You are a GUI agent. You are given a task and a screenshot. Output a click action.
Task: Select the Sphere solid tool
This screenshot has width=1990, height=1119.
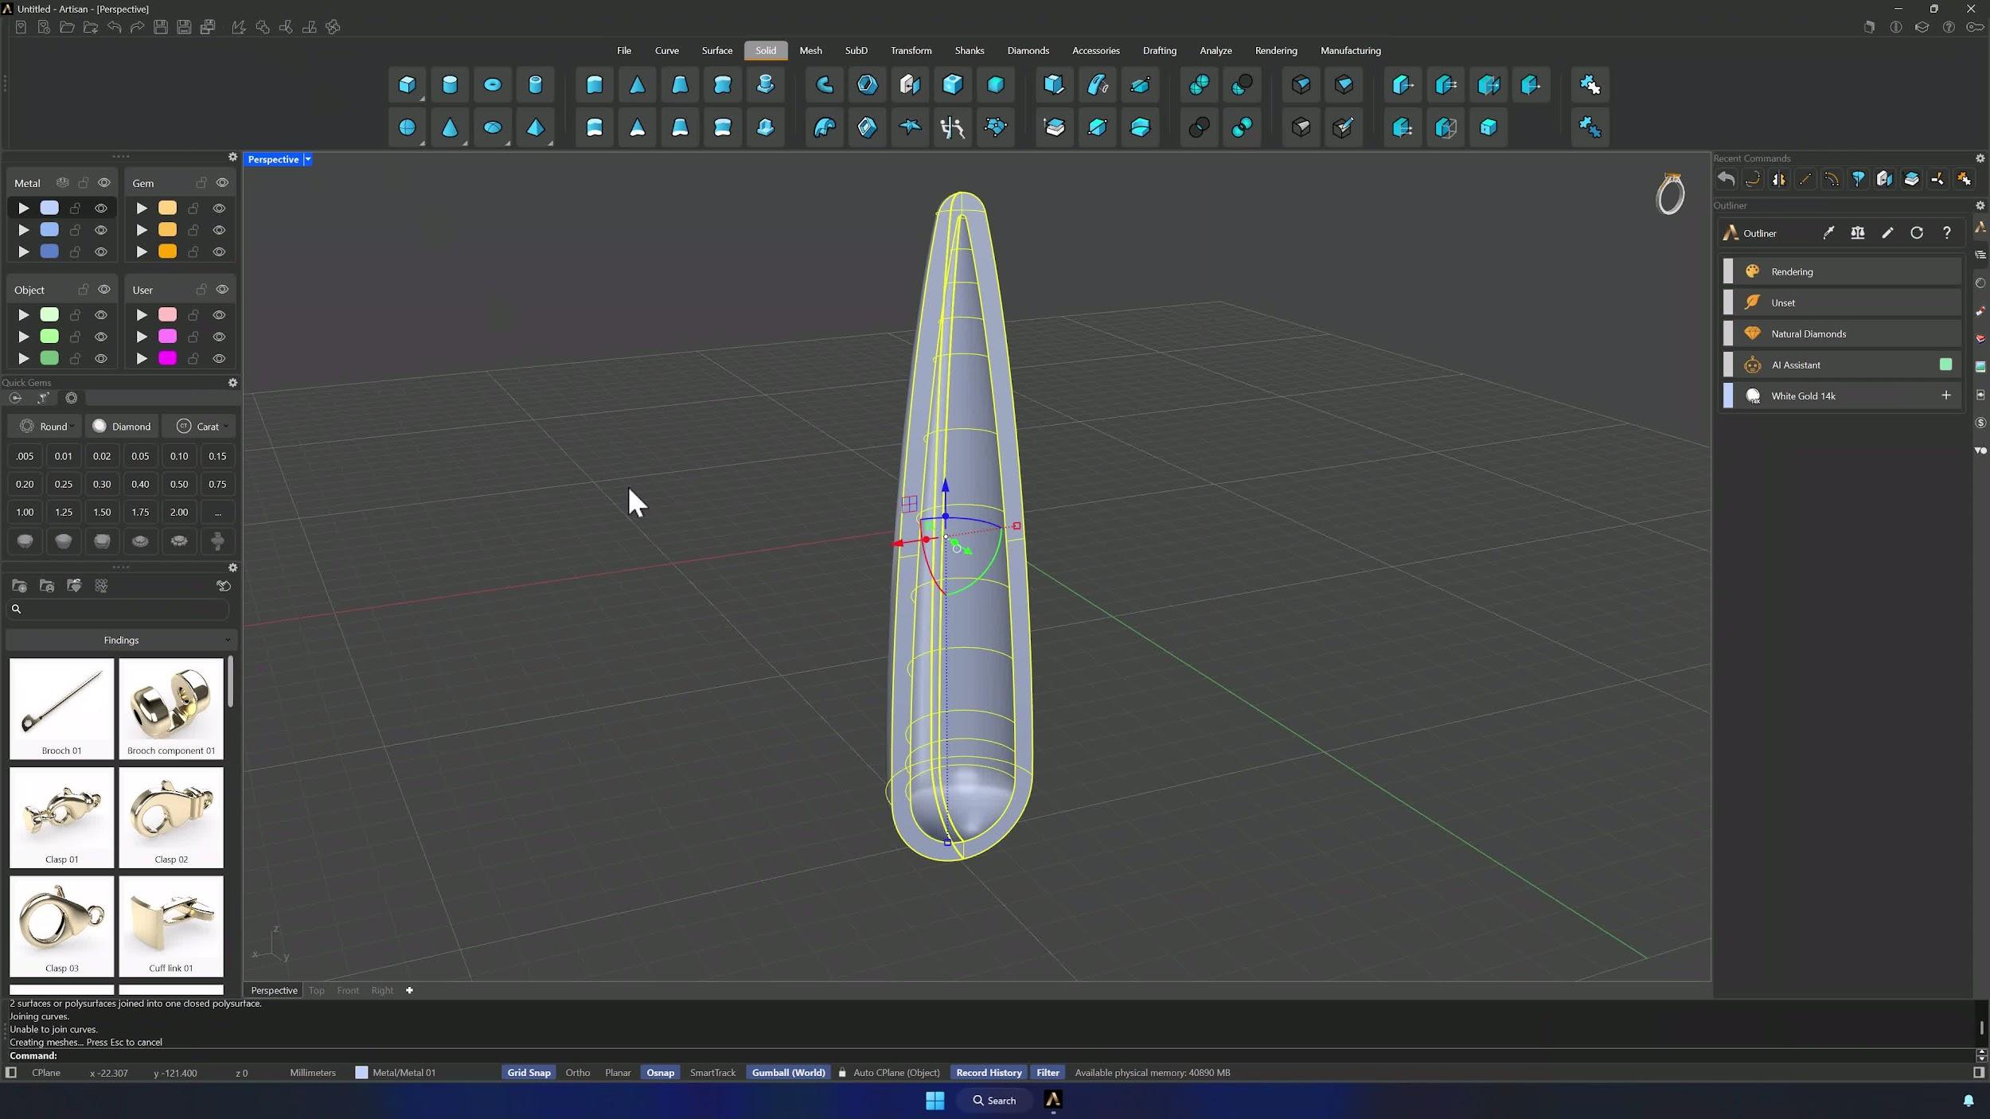click(x=407, y=127)
